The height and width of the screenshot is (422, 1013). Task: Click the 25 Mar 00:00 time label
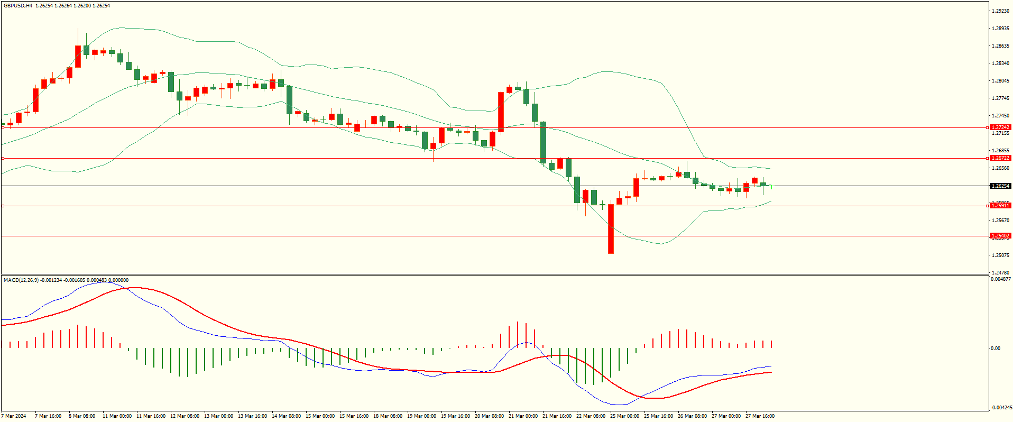624,416
